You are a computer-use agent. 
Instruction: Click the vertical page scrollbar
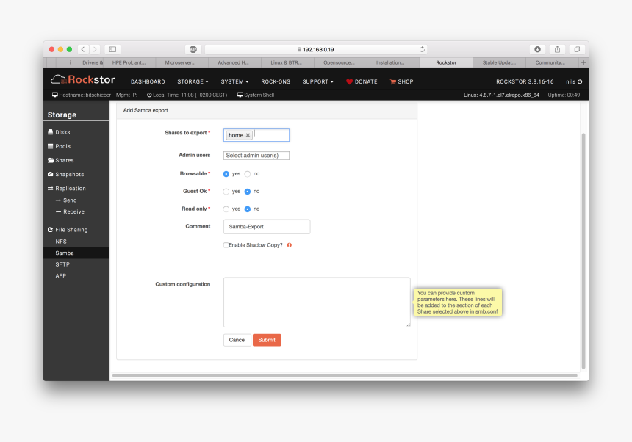[583, 250]
